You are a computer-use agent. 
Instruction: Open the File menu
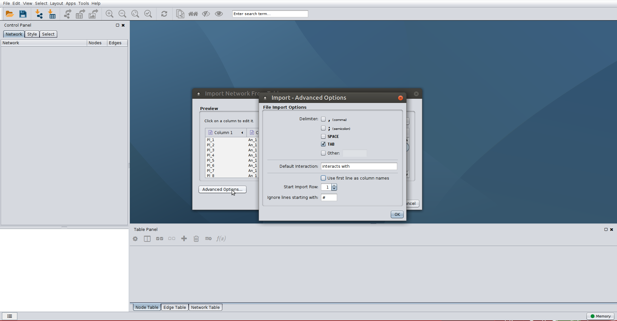pyautogui.click(x=6, y=4)
